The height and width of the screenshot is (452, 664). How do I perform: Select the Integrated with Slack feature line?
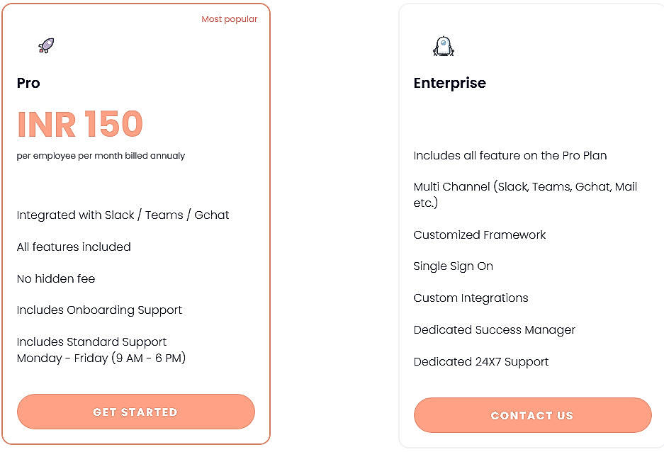click(x=123, y=215)
